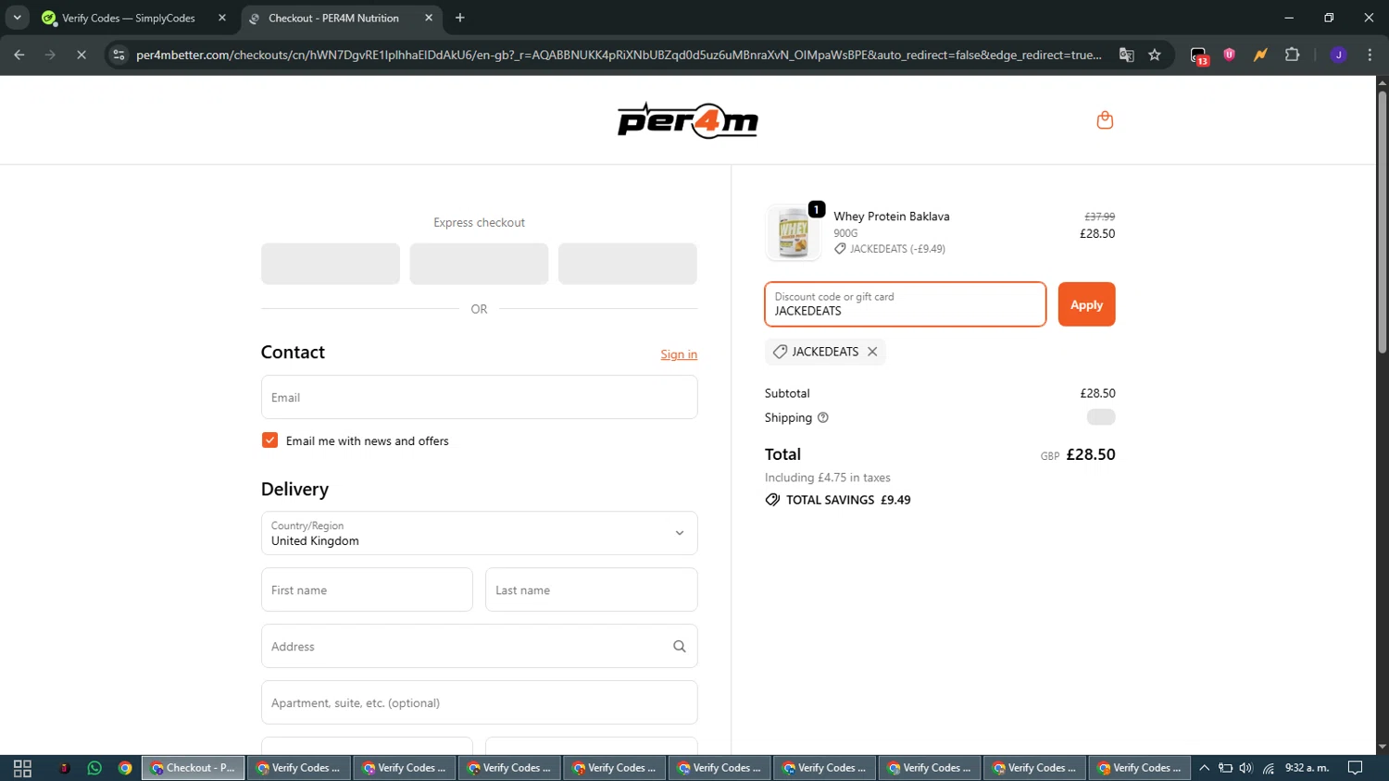Open the extension with red 13 badge
This screenshot has height=781, width=1389.
[x=1199, y=56]
